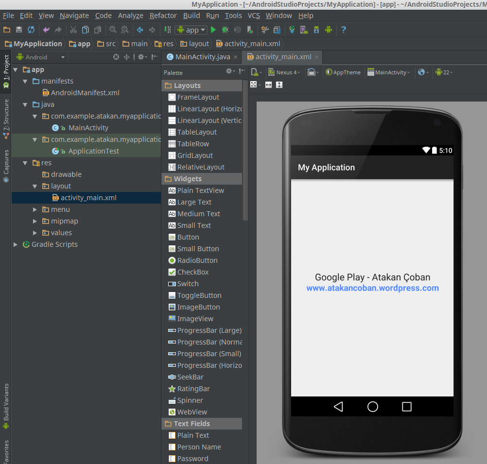Expand the values folder
Image resolution: width=487 pixels, height=464 pixels.
[35, 233]
